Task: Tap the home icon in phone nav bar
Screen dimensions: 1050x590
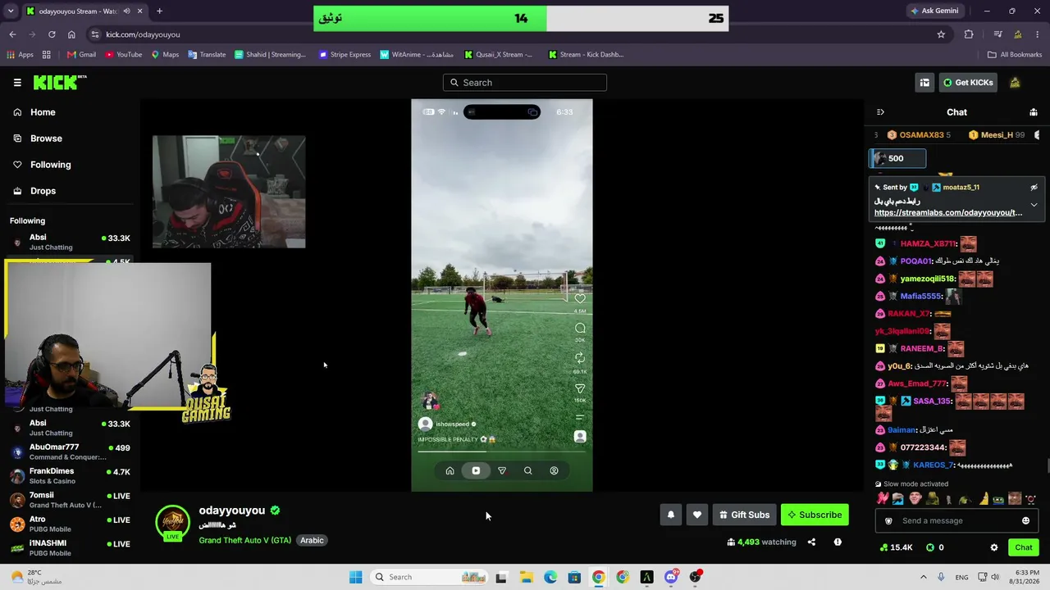Action: tap(450, 470)
